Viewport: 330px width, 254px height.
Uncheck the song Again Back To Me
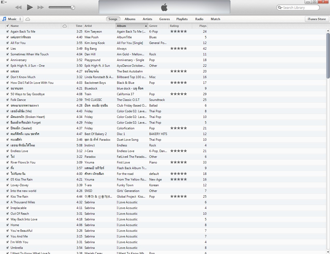8,32
